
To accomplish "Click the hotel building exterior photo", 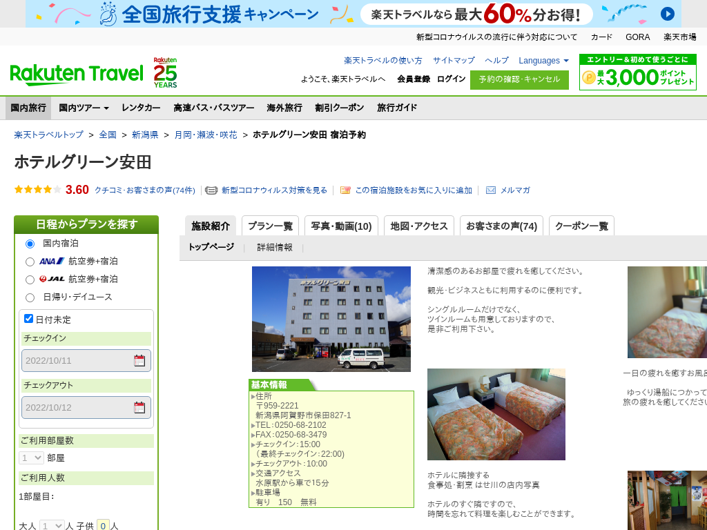I will pos(331,319).
